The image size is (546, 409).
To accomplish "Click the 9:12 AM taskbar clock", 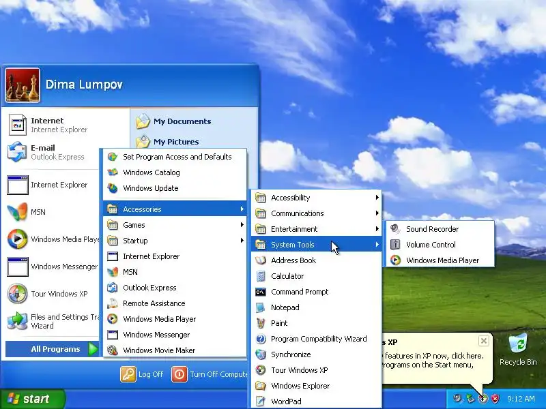I will tap(521, 399).
